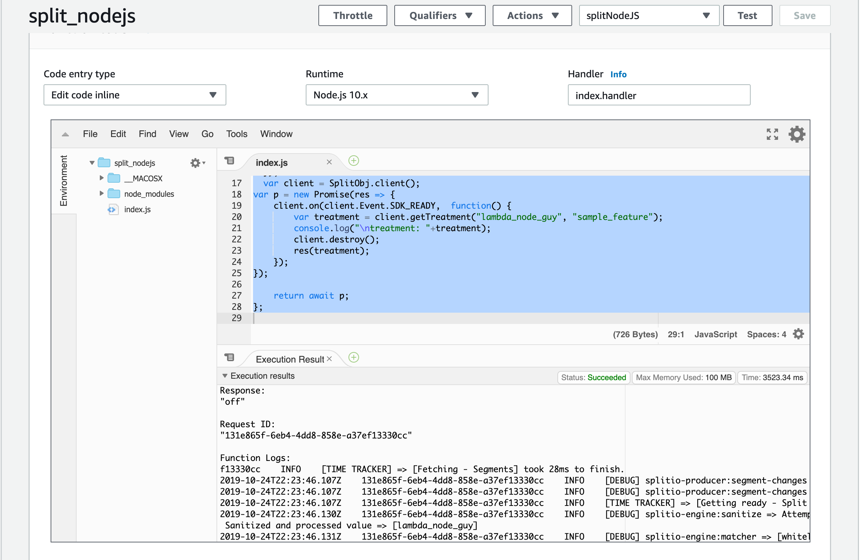Close the Execution Result tab
The width and height of the screenshot is (861, 560).
click(329, 358)
